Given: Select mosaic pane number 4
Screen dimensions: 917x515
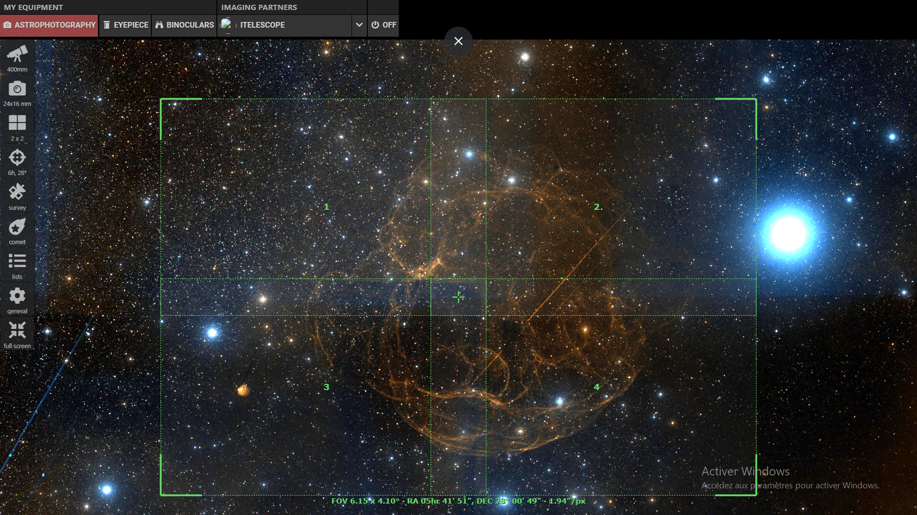Looking at the screenshot, I should click(597, 387).
